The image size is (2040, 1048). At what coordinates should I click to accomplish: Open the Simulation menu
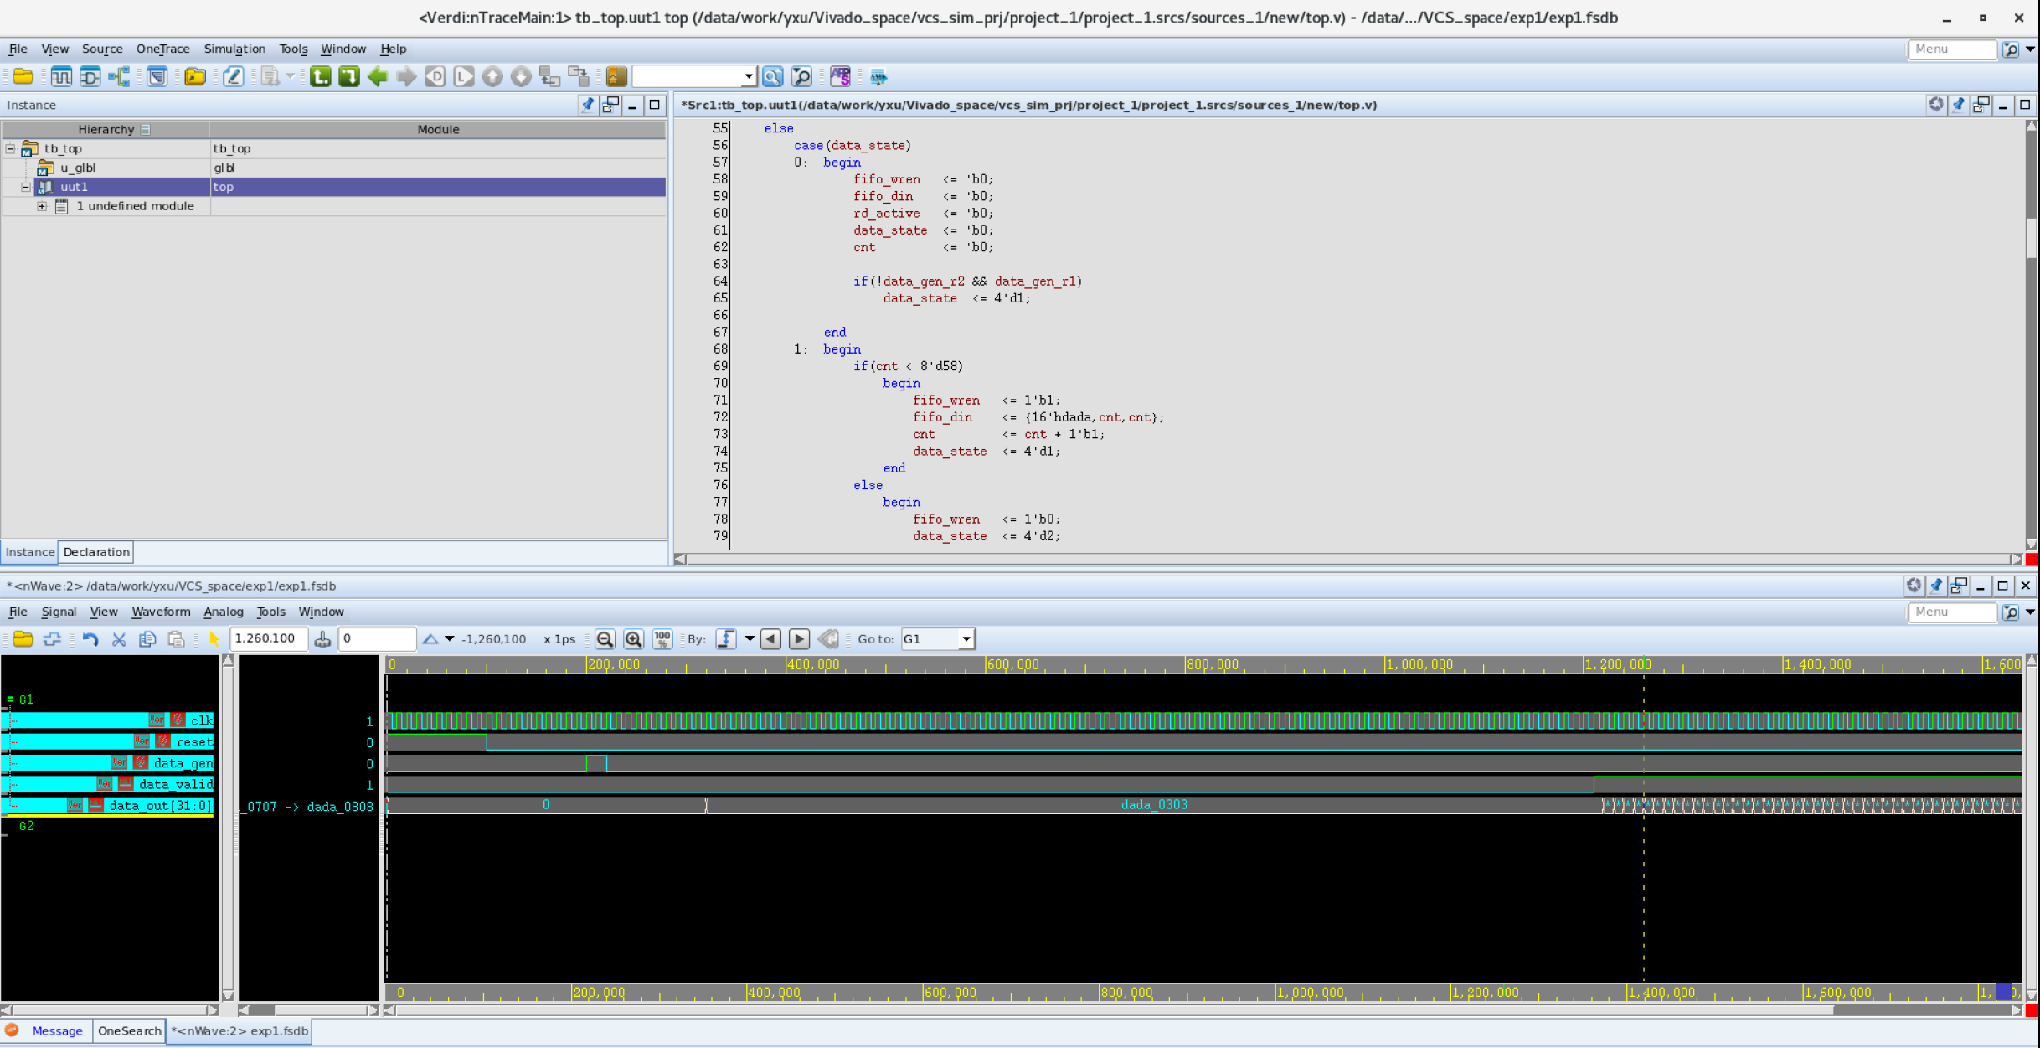tap(234, 49)
